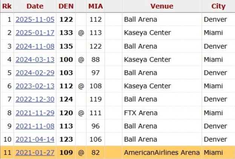
Task: Click the 2024-11-08 date link
Action: pyautogui.click(x=35, y=46)
